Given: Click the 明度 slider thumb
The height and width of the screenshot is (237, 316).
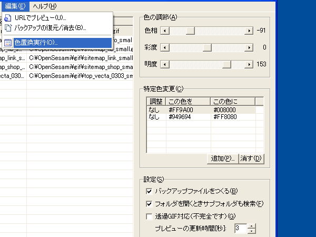Looking at the screenshot, I should pyautogui.click(x=226, y=64).
